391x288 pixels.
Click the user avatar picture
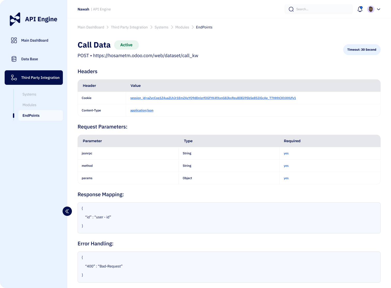click(x=371, y=9)
